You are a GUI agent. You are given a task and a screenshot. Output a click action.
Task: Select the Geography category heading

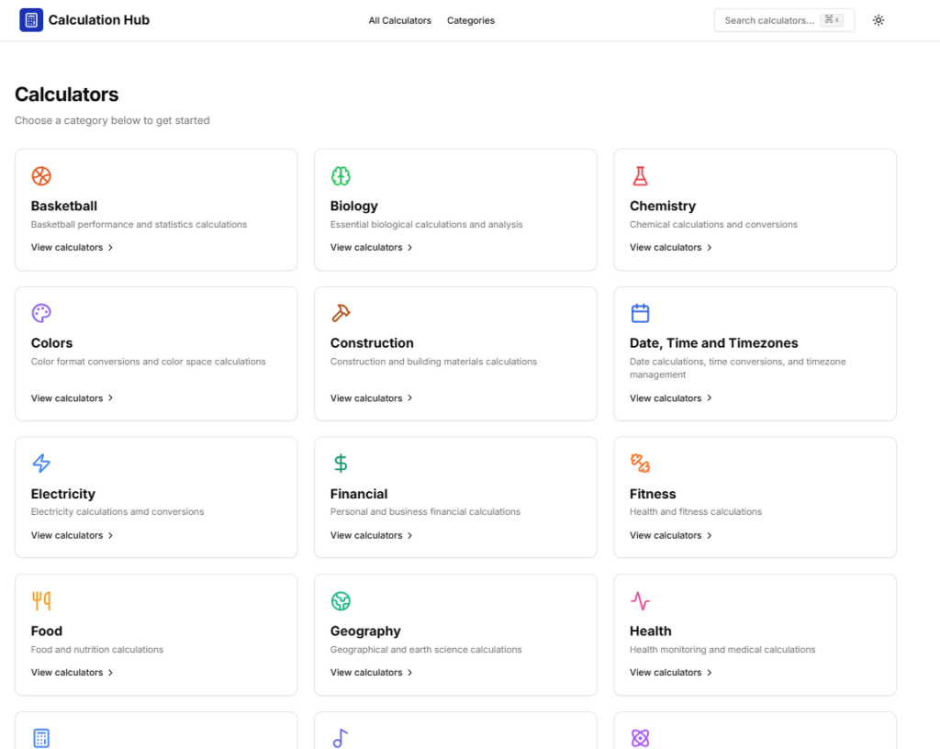pos(365,632)
